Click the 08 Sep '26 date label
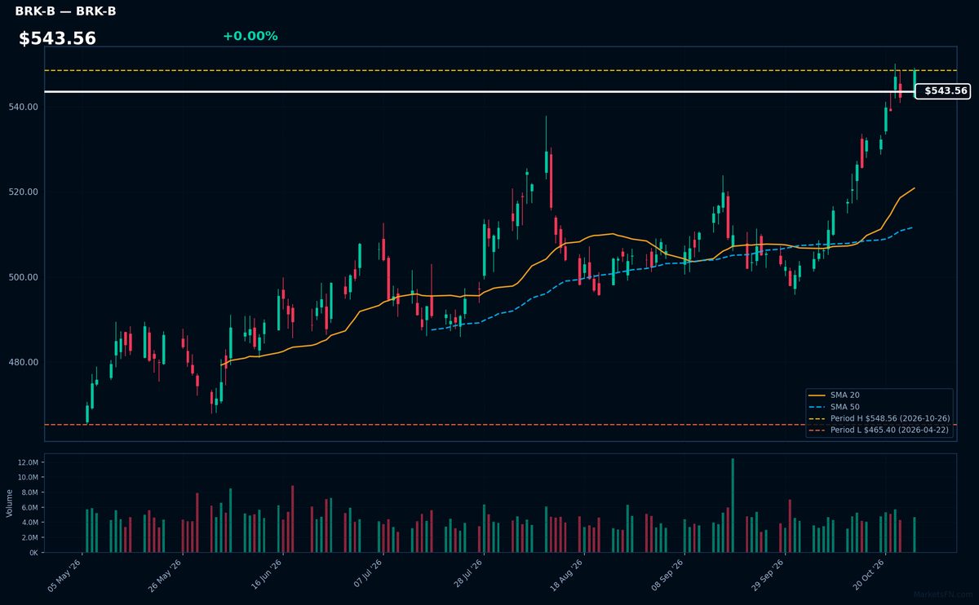 (669, 576)
